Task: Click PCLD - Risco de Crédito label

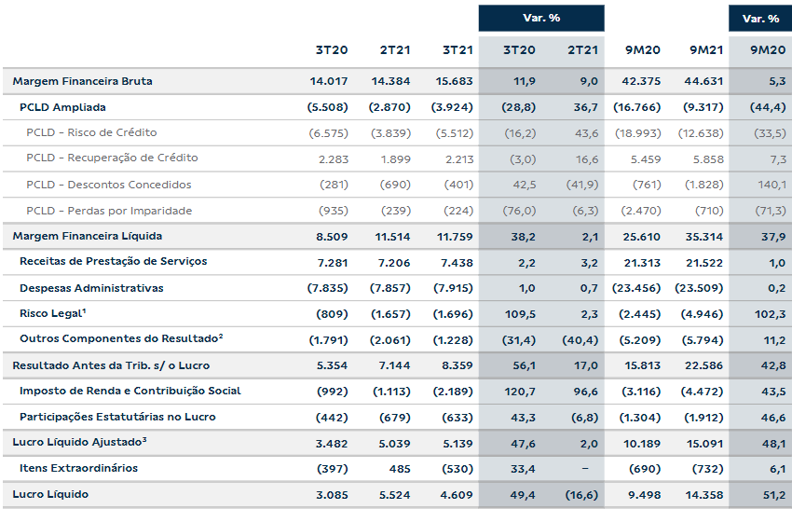Action: [91, 133]
